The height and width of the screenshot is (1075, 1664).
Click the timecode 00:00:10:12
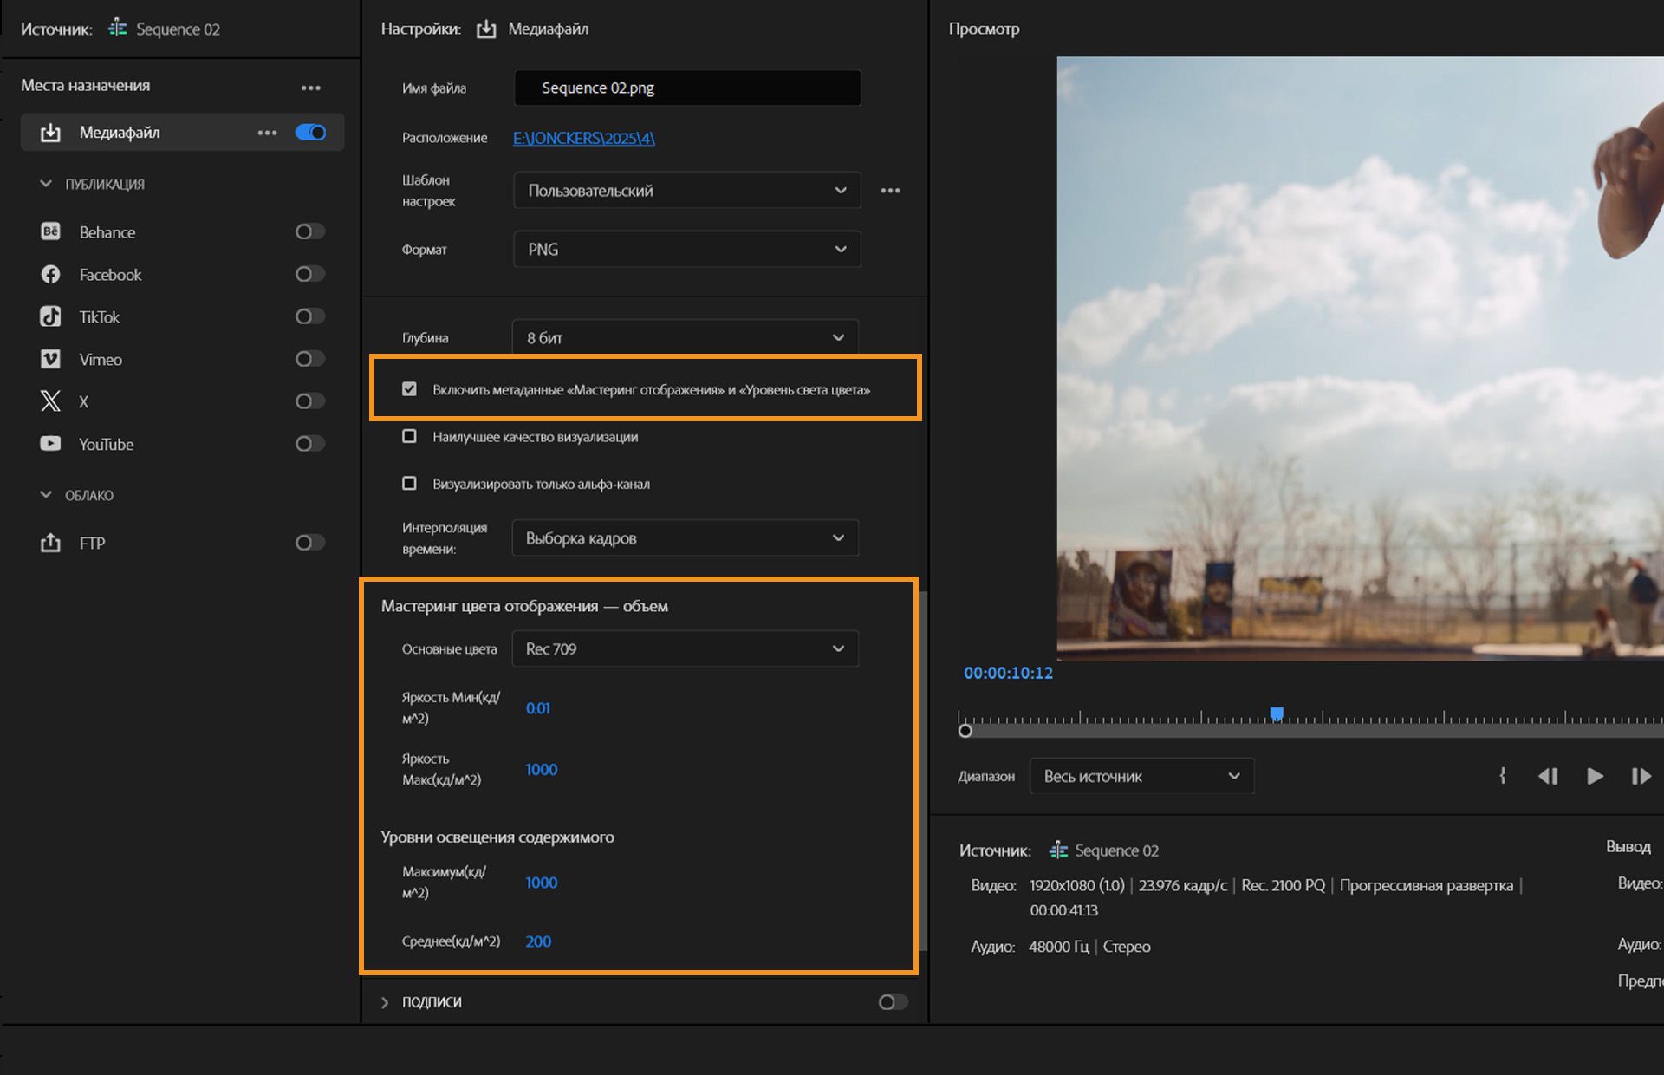1008,673
